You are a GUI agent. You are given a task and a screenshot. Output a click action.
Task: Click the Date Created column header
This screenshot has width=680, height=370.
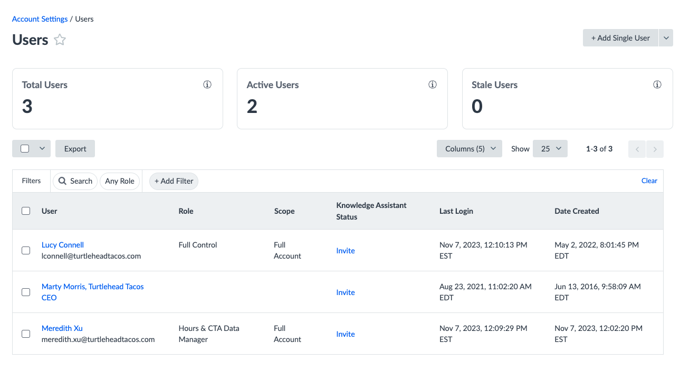tap(577, 211)
